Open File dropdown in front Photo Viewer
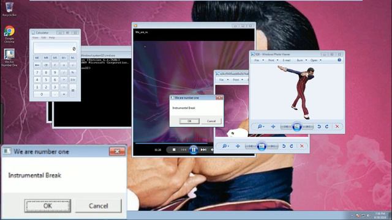The image size is (392, 220). pyautogui.click(x=258, y=61)
